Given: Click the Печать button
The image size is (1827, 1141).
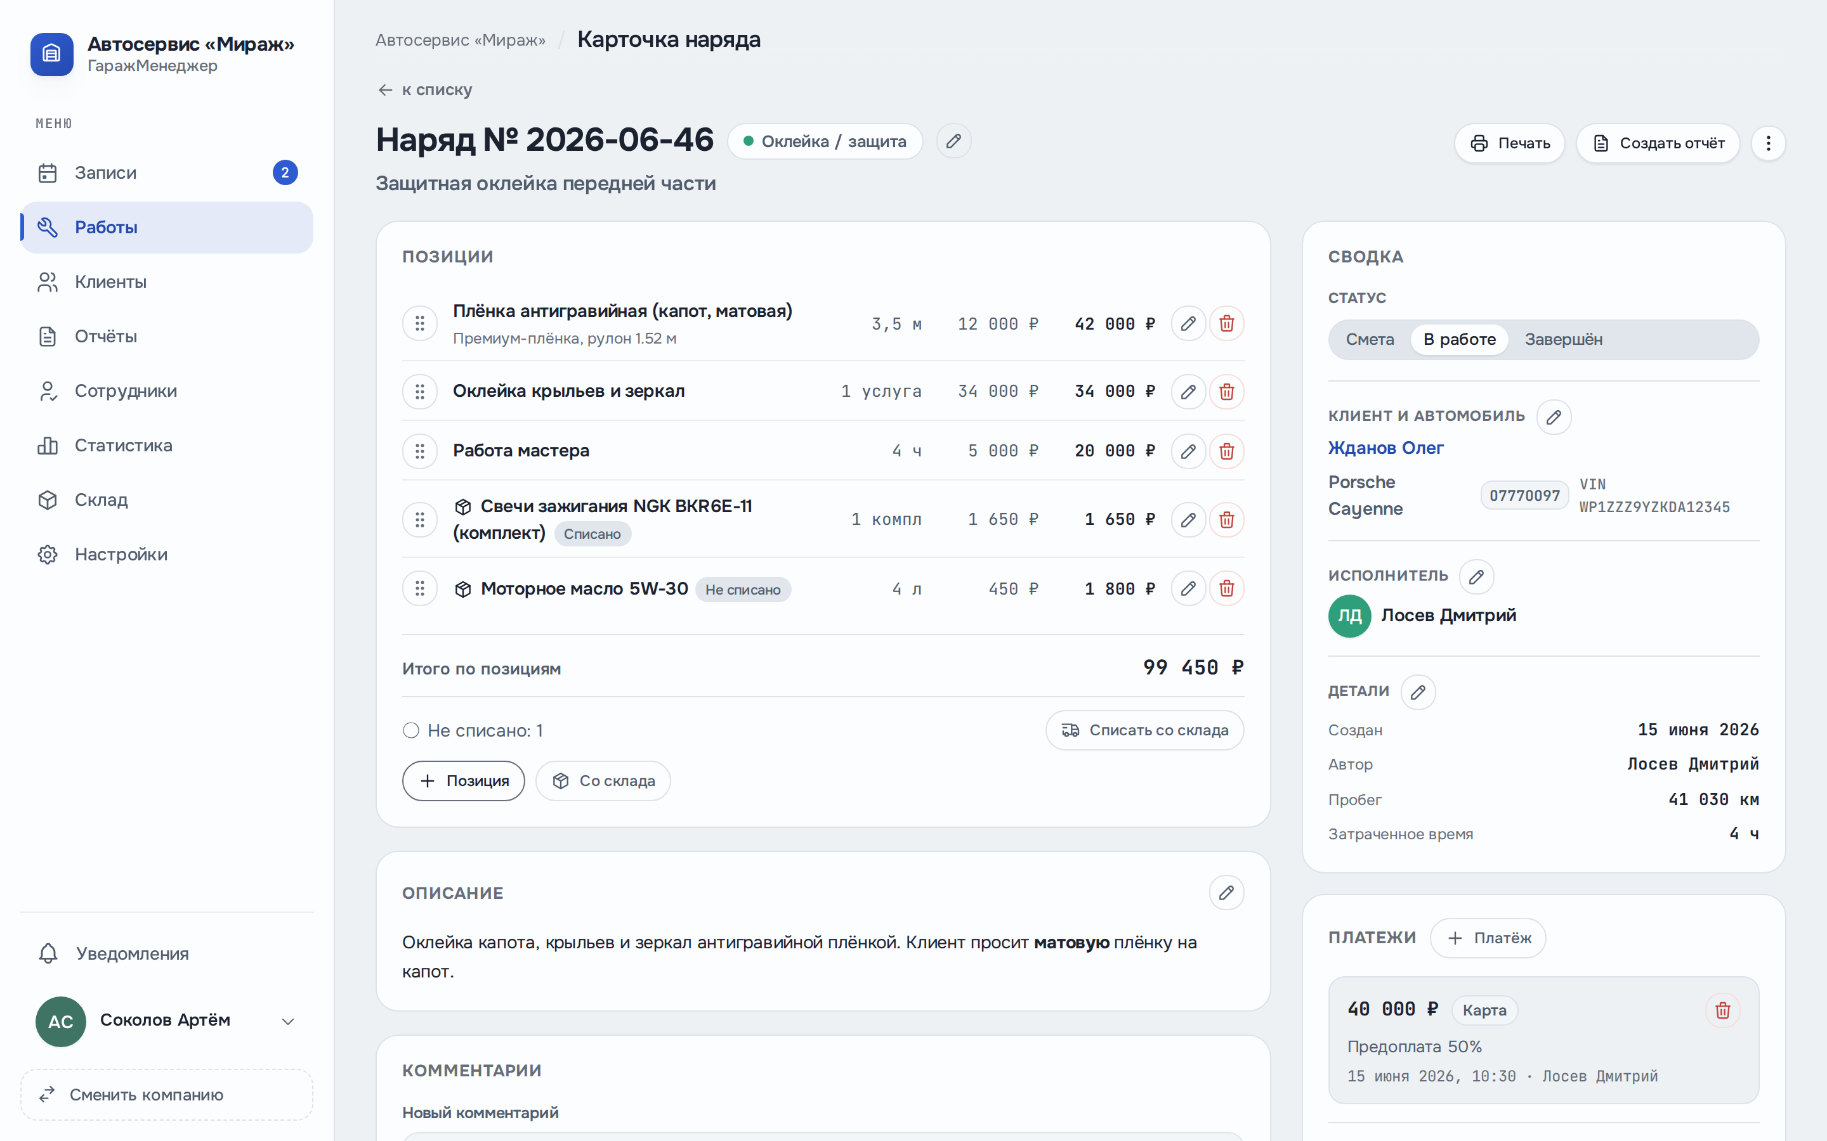Looking at the screenshot, I should point(1509,143).
